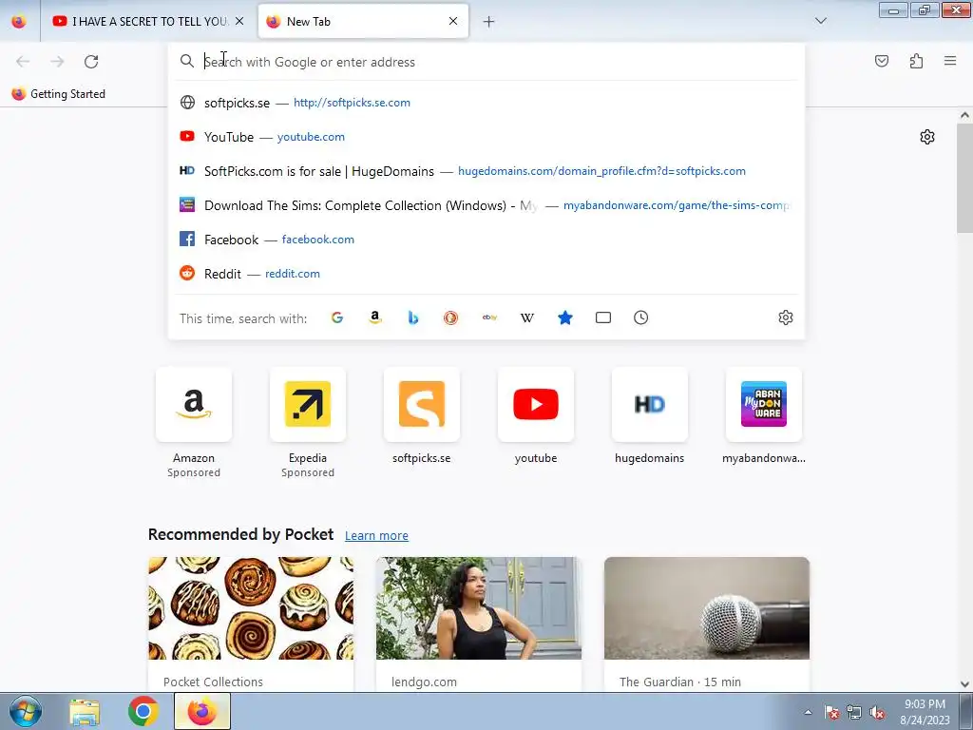Focus the search or address field
This screenshot has height=730, width=973.
pos(486,62)
